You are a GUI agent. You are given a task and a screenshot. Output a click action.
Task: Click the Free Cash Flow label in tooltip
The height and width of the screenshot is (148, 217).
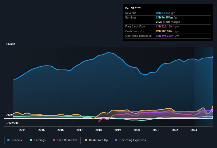tap(135, 26)
